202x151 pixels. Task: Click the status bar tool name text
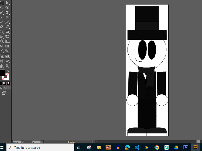pyautogui.click(x=71, y=142)
